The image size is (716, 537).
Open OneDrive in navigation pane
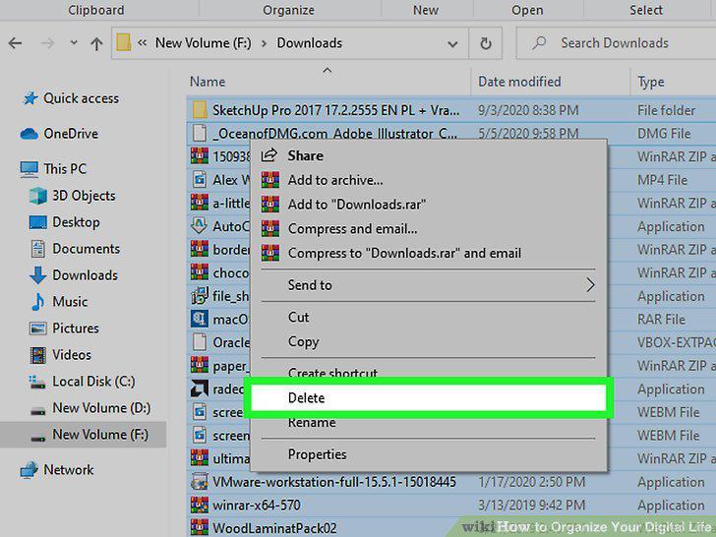[71, 134]
